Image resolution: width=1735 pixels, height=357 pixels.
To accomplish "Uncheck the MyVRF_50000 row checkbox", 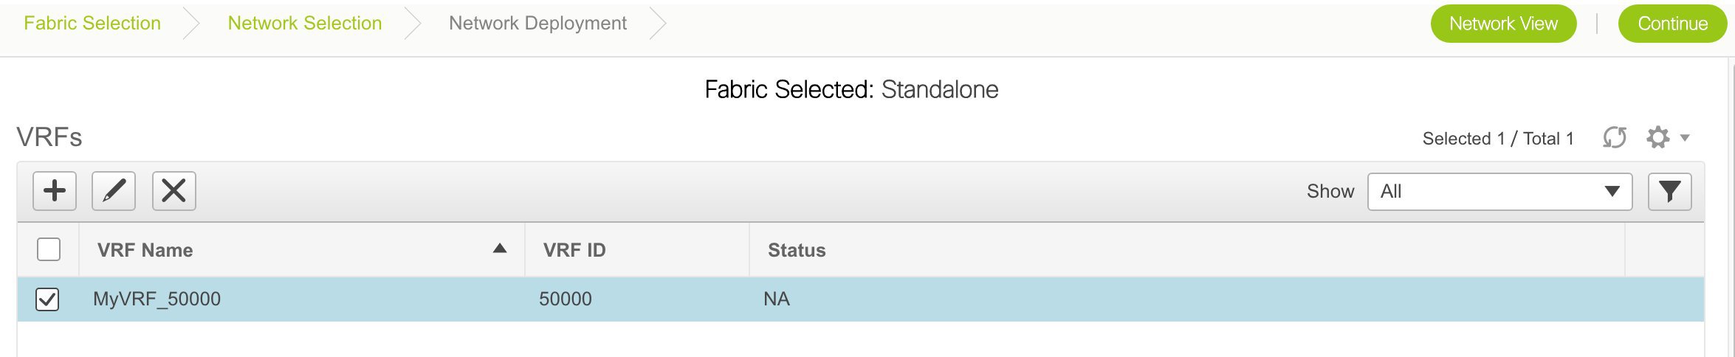I will [47, 299].
